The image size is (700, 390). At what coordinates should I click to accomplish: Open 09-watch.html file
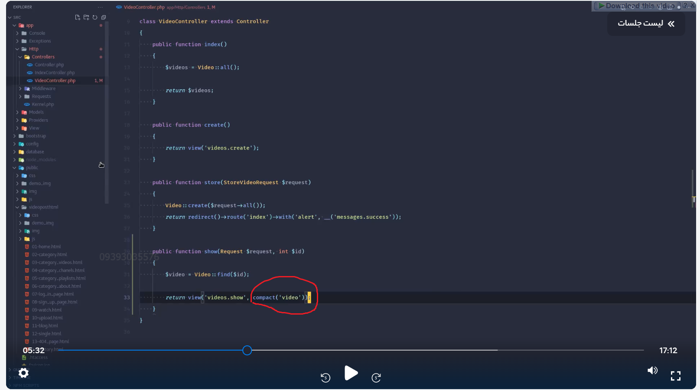click(46, 310)
